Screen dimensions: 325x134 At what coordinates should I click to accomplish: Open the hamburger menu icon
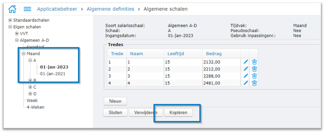pyautogui.click(x=27, y=9)
